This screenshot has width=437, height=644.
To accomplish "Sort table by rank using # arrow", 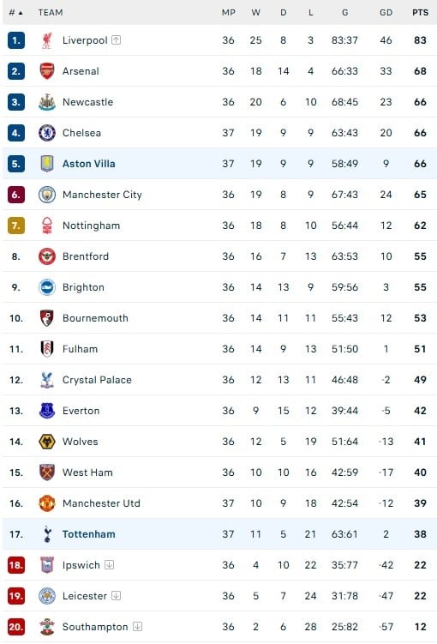I will click(16, 13).
